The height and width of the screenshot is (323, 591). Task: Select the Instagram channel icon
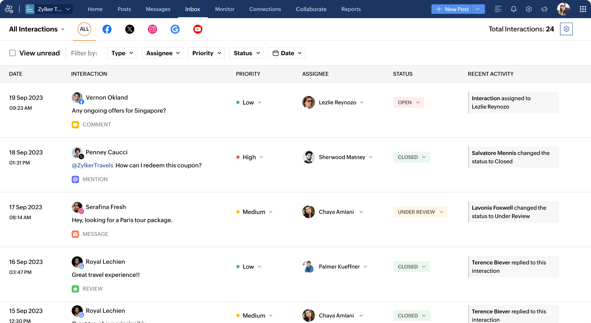(152, 29)
